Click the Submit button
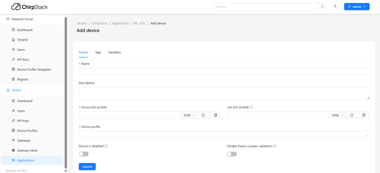This screenshot has width=380, height=173. [87, 167]
